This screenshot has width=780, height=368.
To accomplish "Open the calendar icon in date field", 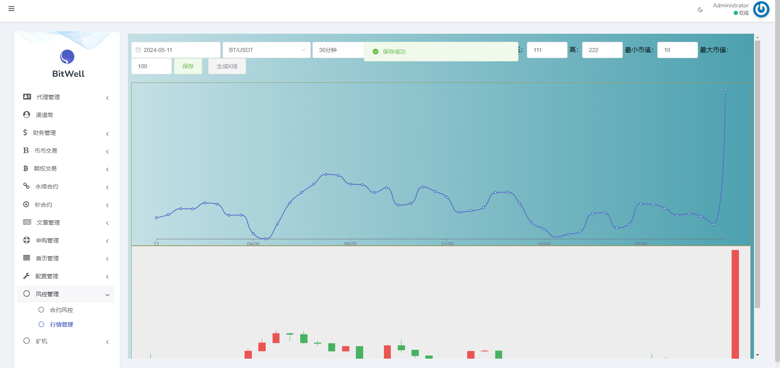I will 139,50.
